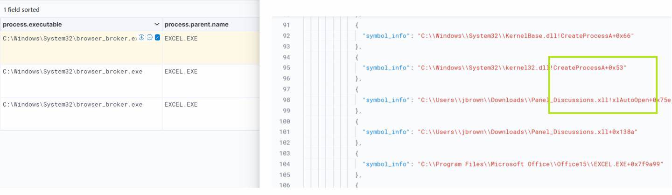Image resolution: width=672 pixels, height=195 pixels.
Task: Click the process.executable column header label
Action: pos(32,24)
